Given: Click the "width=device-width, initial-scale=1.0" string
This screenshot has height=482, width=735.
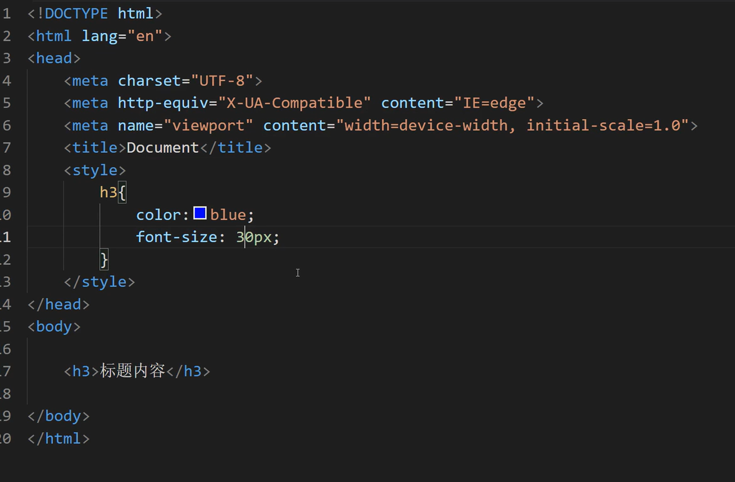Looking at the screenshot, I should (x=517, y=125).
